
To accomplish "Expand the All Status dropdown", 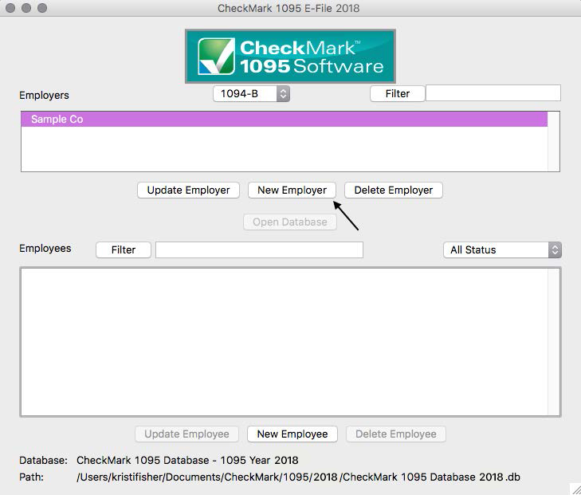I will point(502,250).
